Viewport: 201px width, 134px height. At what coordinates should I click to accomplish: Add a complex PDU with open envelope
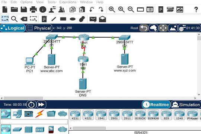click(103, 19)
